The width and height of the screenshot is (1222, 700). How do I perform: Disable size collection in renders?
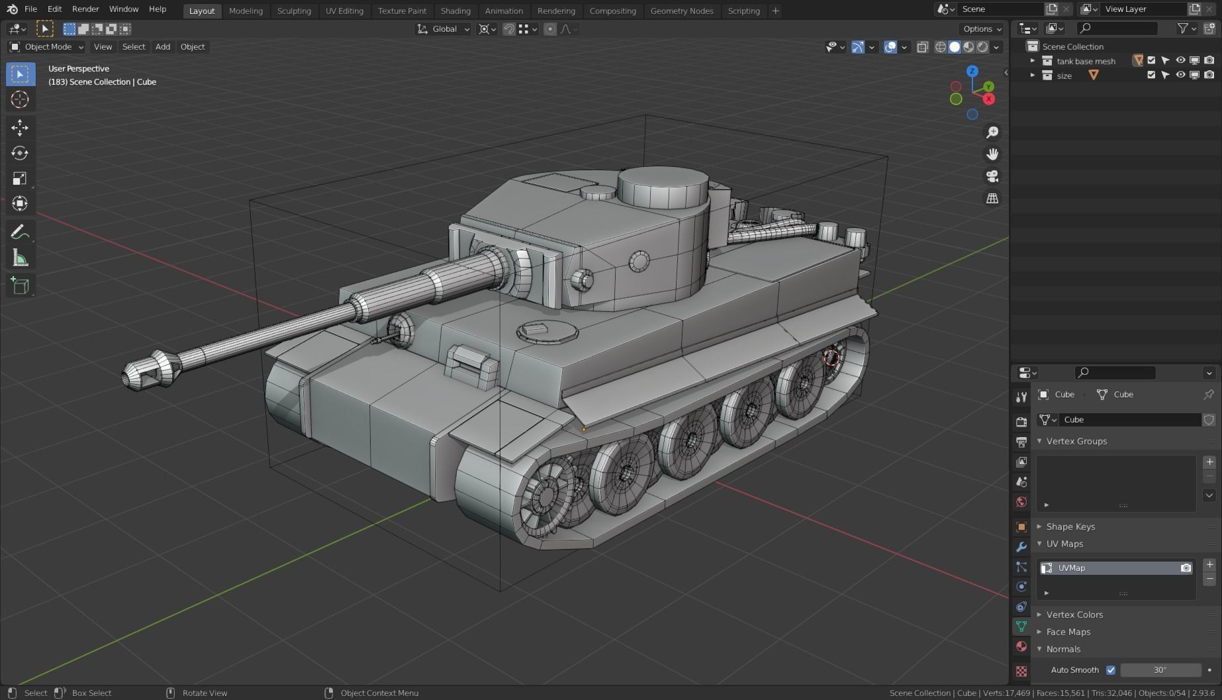click(x=1209, y=75)
